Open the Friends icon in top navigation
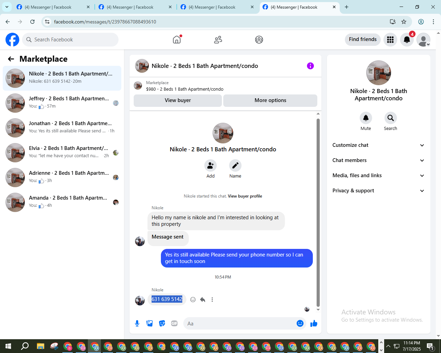 [218, 40]
